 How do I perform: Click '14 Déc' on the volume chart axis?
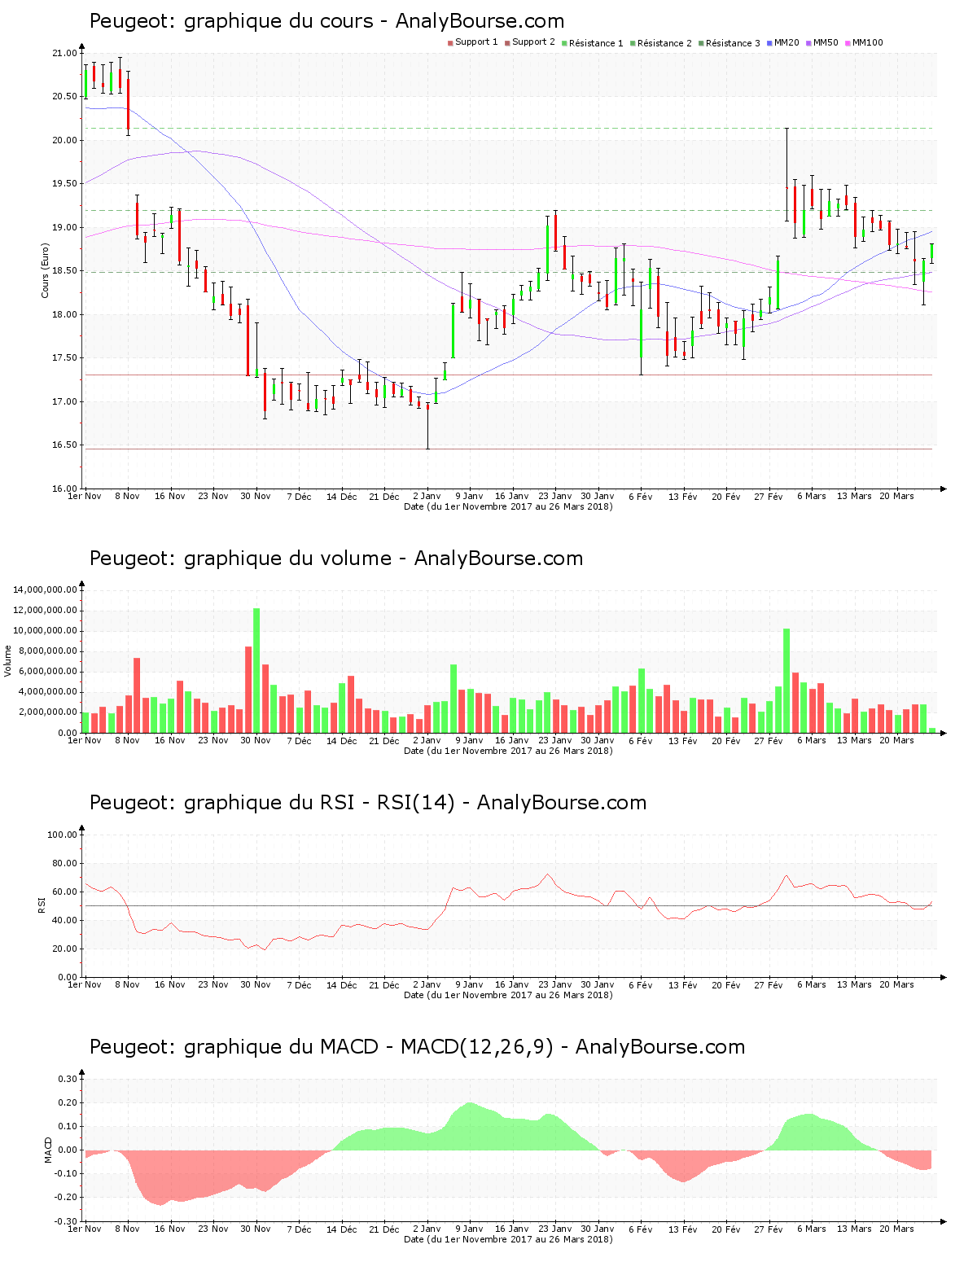[x=342, y=741]
